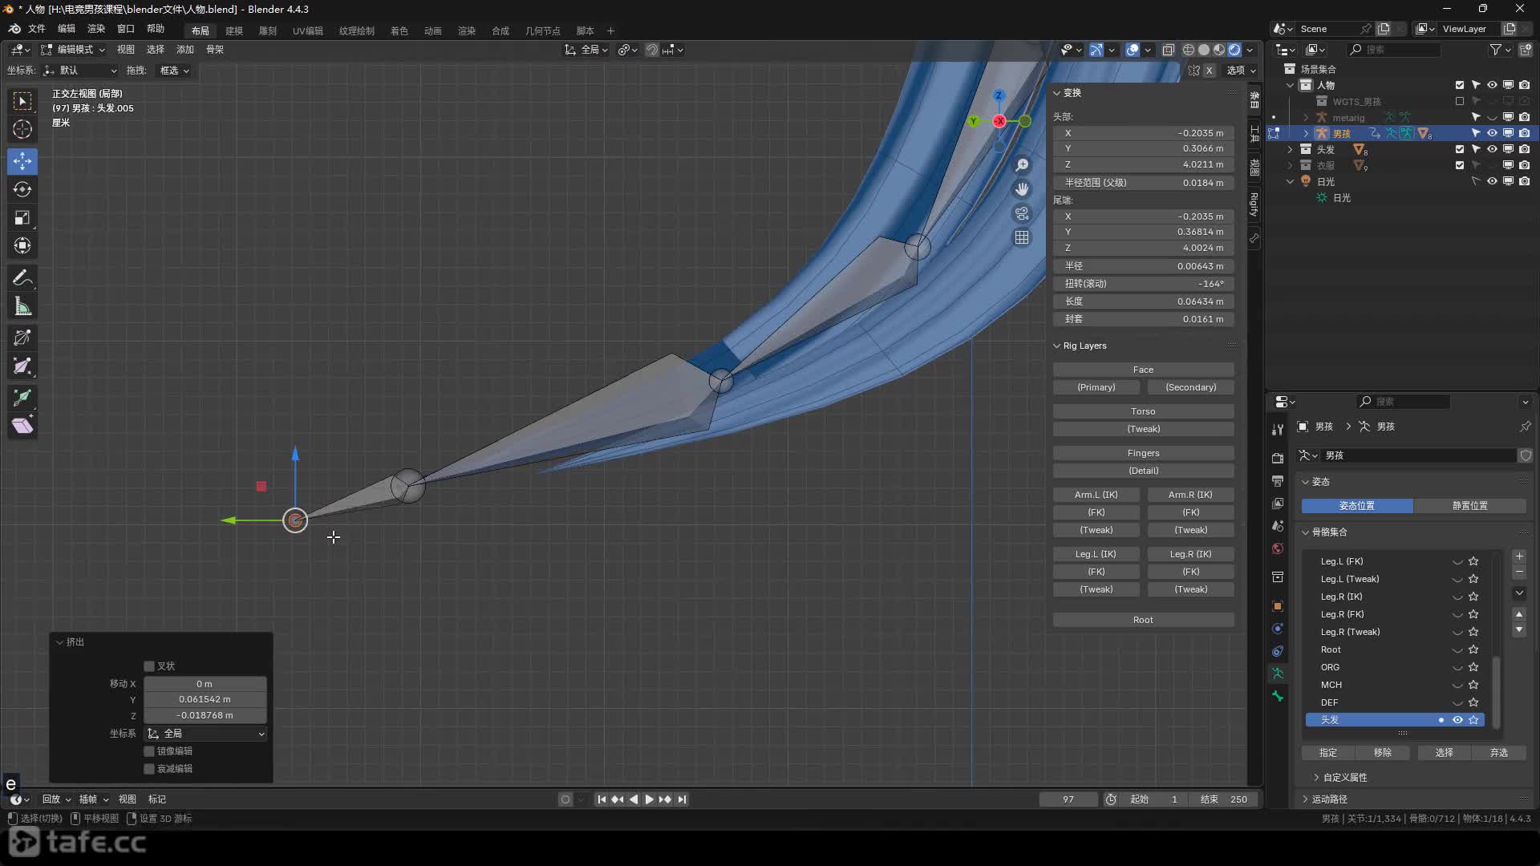The width and height of the screenshot is (1540, 866).
Task: Click the 扭转(滚动) roll value field
Action: (1143, 284)
